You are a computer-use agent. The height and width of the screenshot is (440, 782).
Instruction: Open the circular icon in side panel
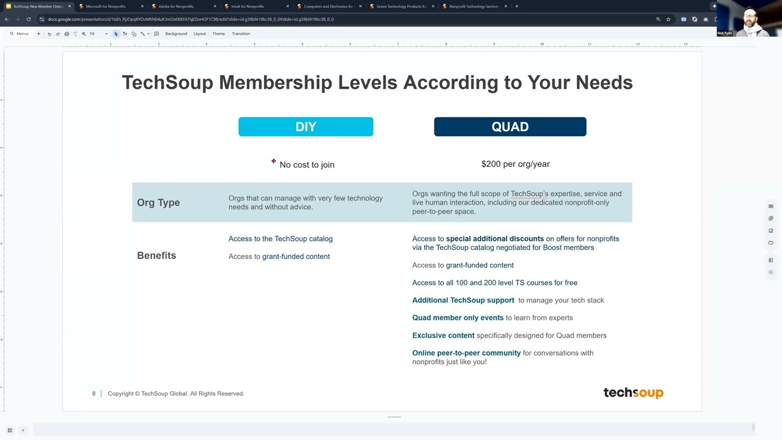(x=771, y=272)
